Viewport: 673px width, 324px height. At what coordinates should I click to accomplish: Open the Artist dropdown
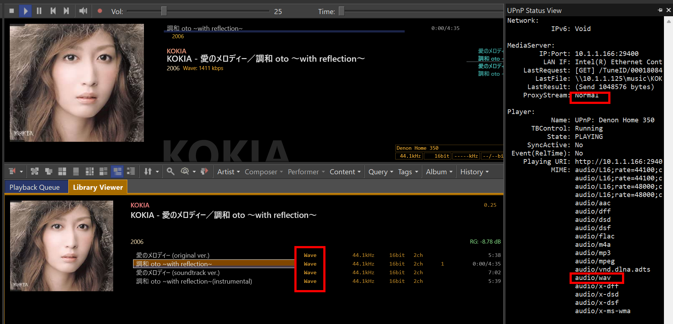point(228,172)
